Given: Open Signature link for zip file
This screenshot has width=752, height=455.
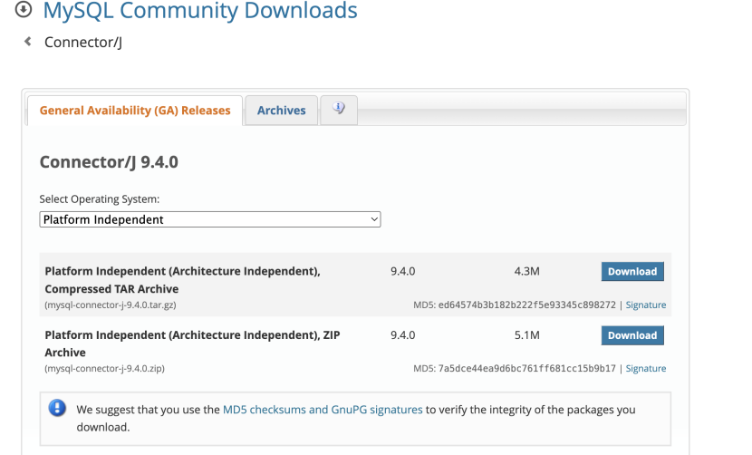Looking at the screenshot, I should (x=645, y=369).
